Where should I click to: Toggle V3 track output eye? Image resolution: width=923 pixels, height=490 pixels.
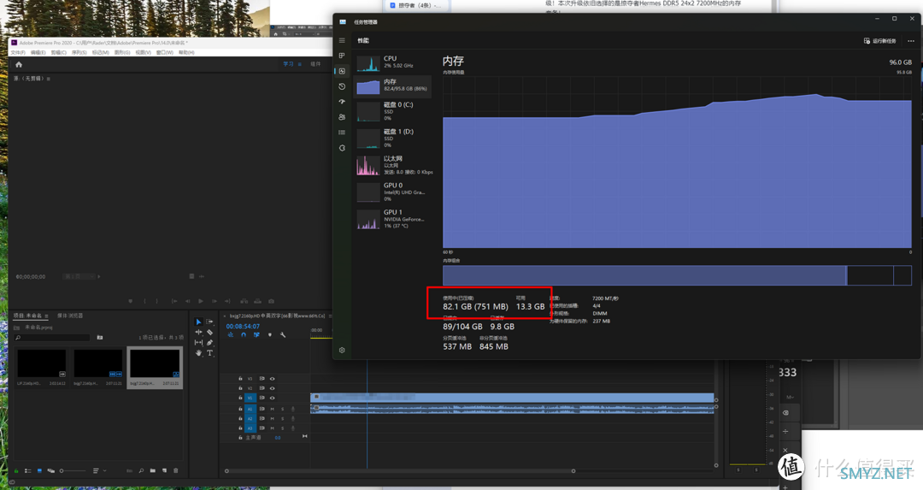click(272, 379)
